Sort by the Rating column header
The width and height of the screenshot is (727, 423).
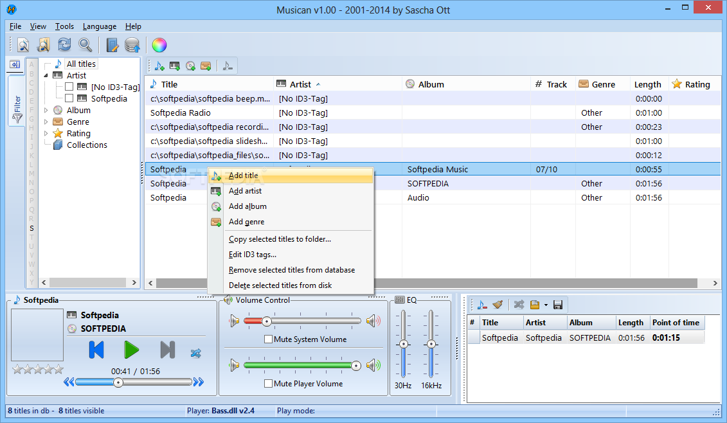[695, 84]
